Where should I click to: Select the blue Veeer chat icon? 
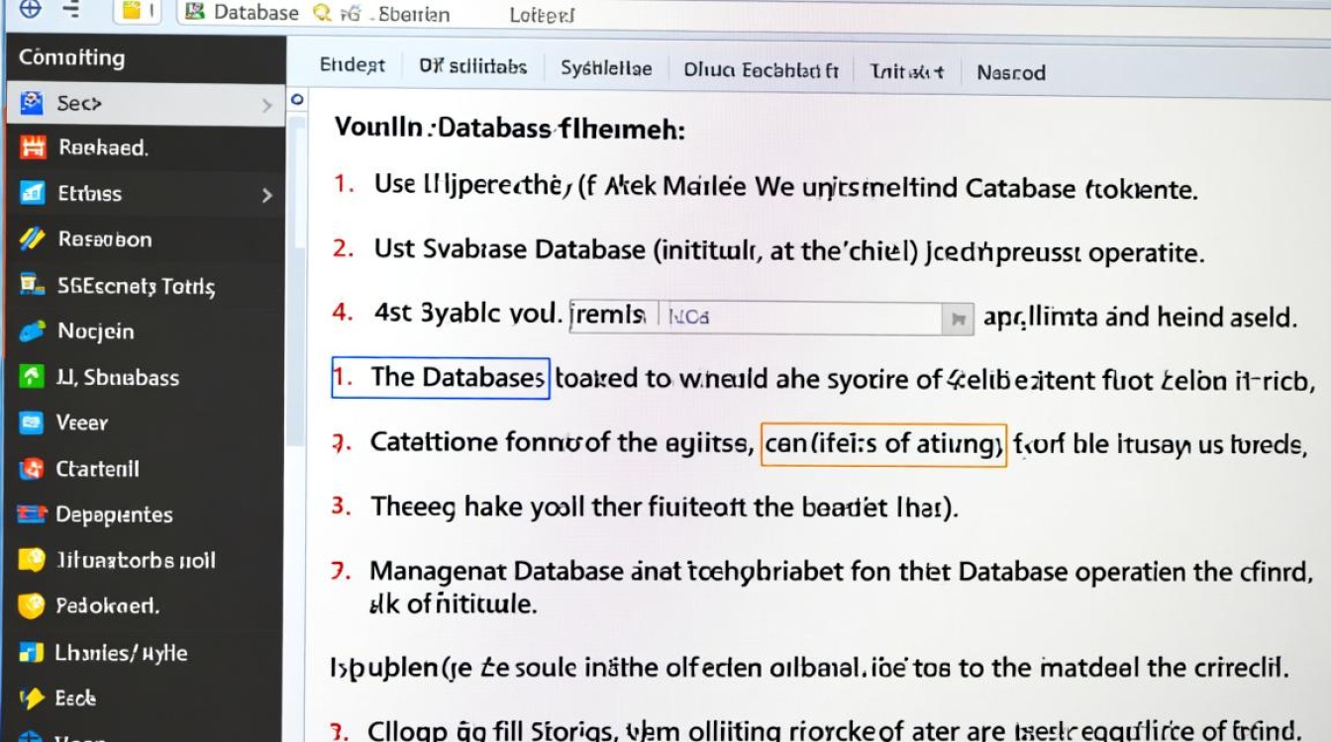(30, 422)
